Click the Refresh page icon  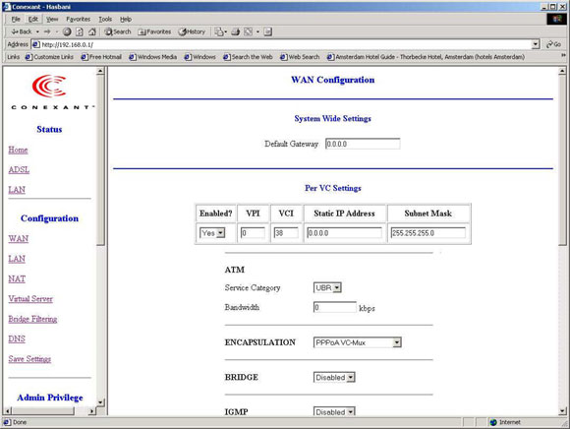[x=80, y=31]
